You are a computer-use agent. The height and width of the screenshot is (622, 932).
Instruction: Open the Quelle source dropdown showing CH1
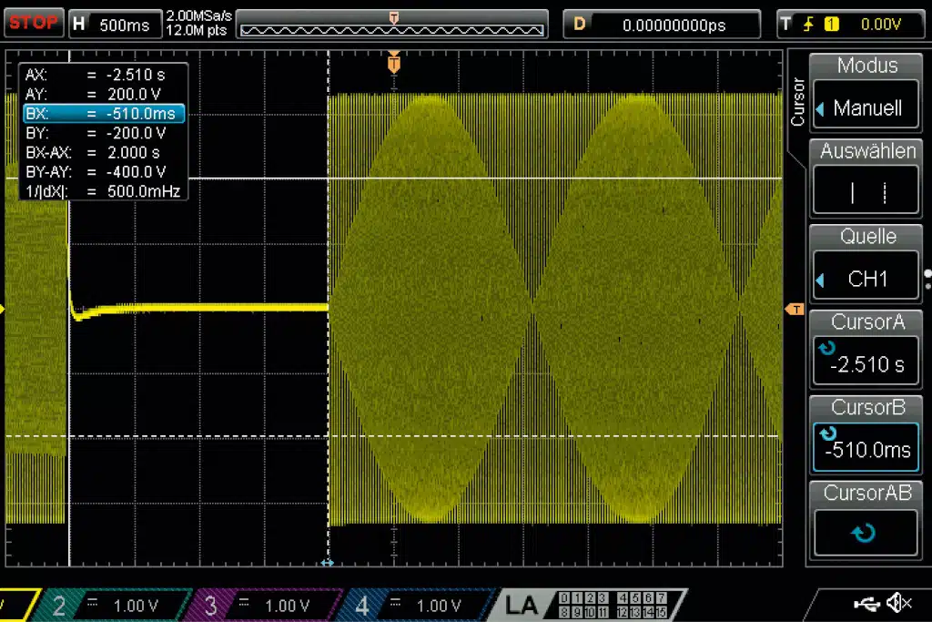[866, 279]
